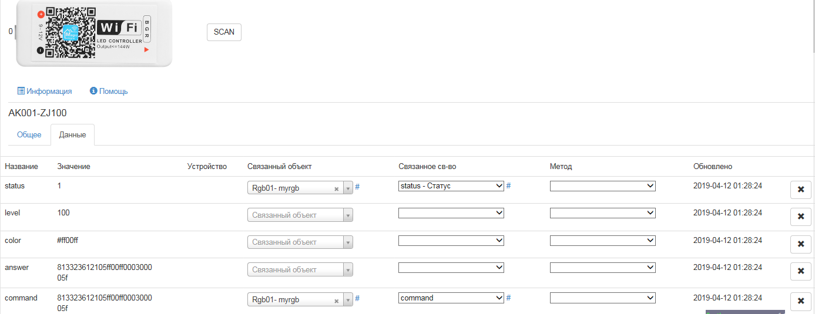Screen dimensions: 815x314
Task: Expand linked object selector for level row
Action: (x=300, y=215)
